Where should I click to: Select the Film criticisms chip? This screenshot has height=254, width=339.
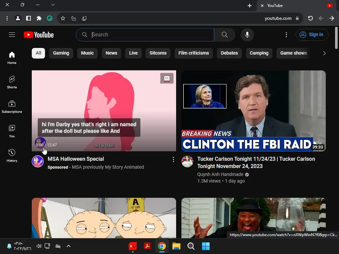tap(193, 53)
